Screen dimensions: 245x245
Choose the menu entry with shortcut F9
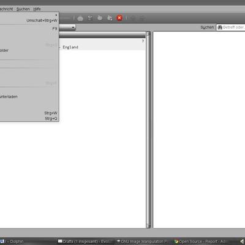click(29, 29)
